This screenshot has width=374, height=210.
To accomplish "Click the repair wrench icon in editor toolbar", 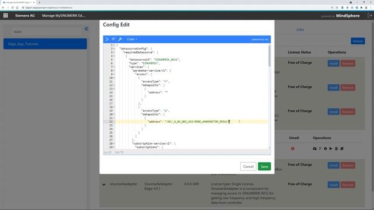I will point(120,39).
